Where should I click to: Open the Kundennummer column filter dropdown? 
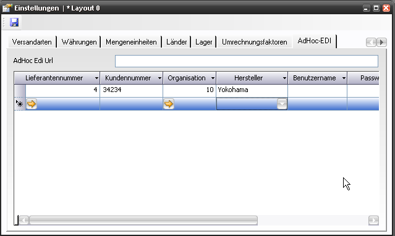159,78
